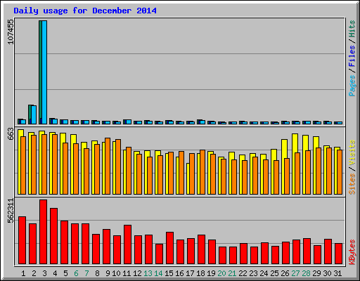Click the 663 y-axis label
This screenshot has height=281, width=360.
[11, 134]
